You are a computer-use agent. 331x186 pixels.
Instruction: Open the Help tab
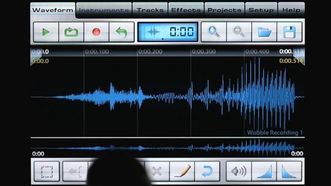[x=291, y=10]
